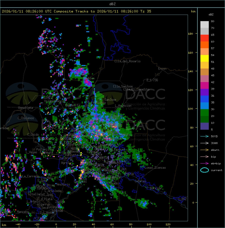
Task: Click the yellow eburn arrow in legend
Action: coord(204,150)
